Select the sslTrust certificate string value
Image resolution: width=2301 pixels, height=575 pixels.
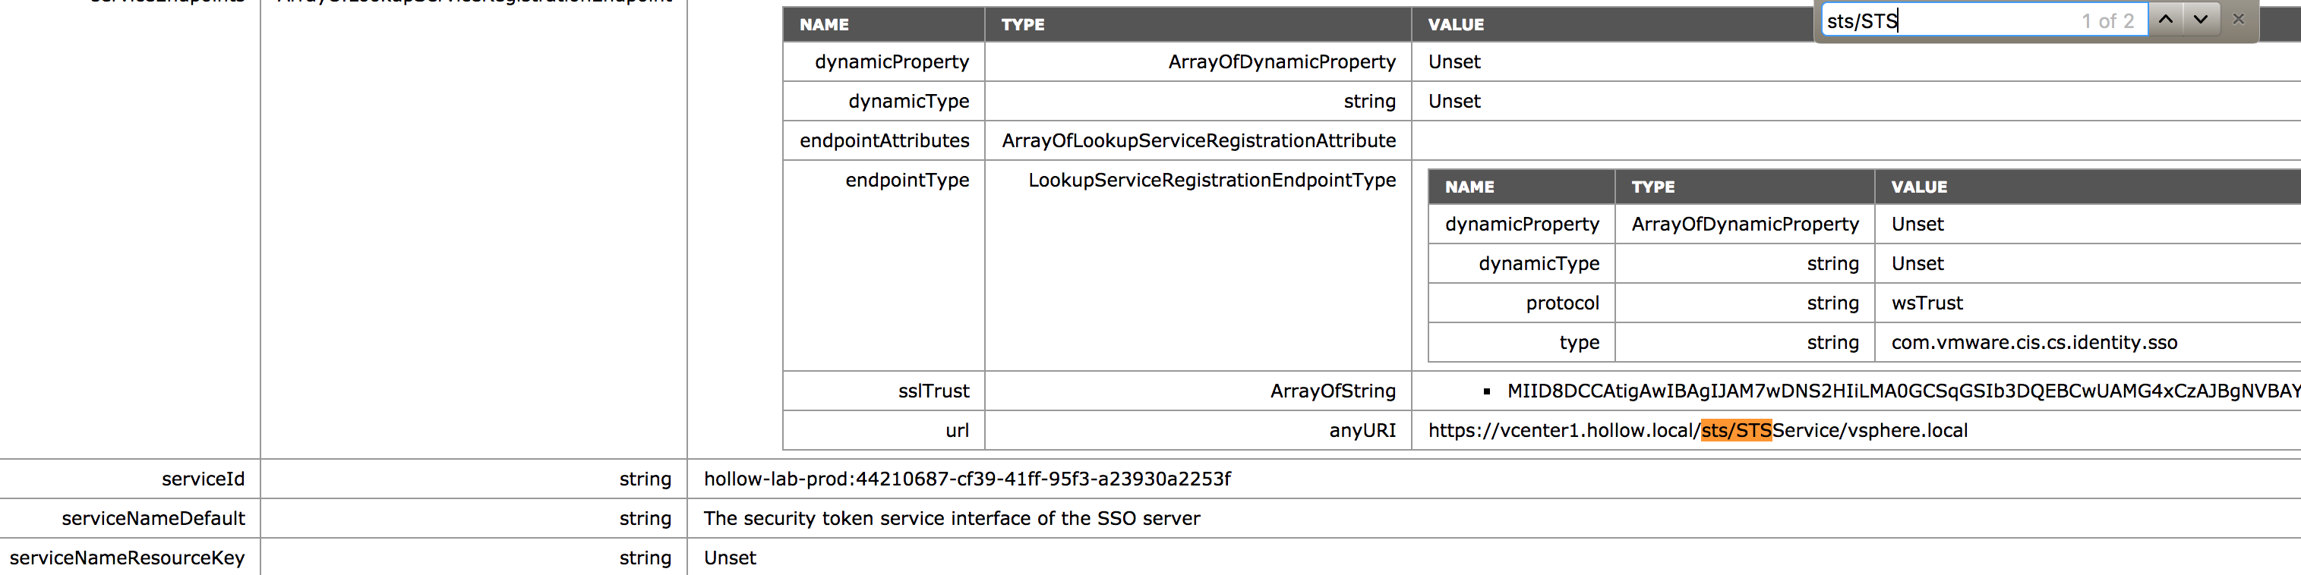click(1894, 391)
